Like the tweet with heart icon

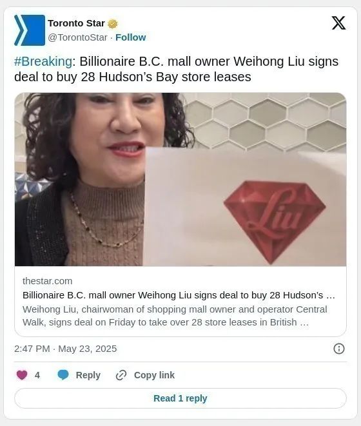point(22,375)
